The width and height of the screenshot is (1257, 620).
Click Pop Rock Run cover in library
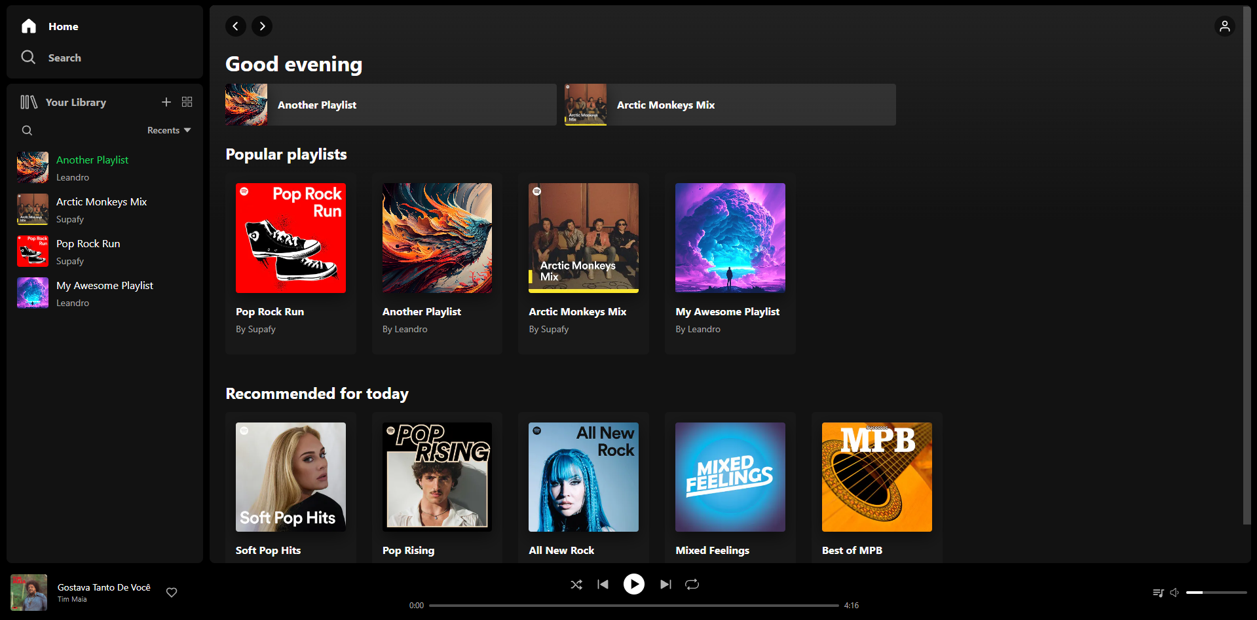pyautogui.click(x=33, y=251)
